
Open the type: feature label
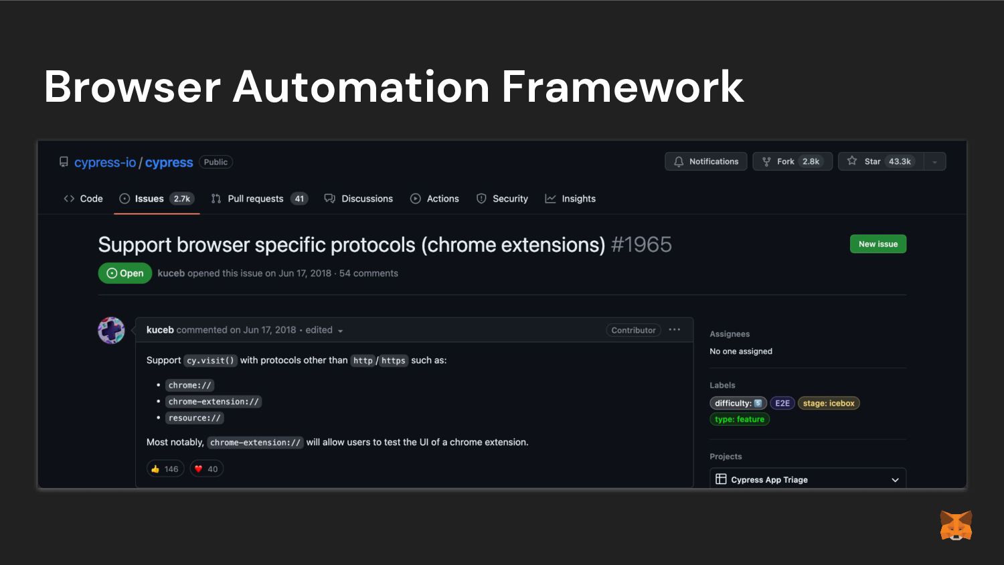tap(740, 419)
